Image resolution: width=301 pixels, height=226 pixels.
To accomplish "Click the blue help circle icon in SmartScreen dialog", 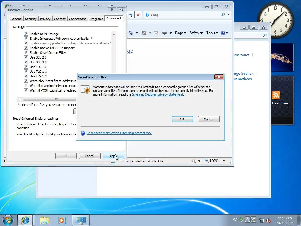I will pyautogui.click(x=83, y=133).
